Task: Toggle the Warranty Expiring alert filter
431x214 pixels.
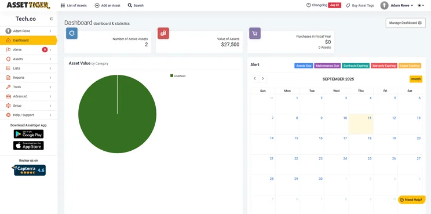Action: click(384, 66)
